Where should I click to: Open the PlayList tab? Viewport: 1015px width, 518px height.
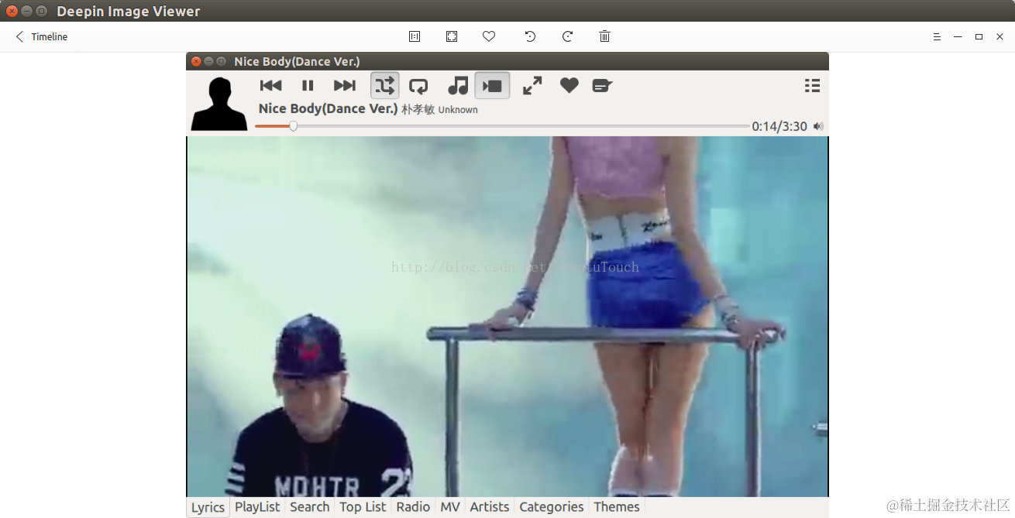tap(257, 507)
